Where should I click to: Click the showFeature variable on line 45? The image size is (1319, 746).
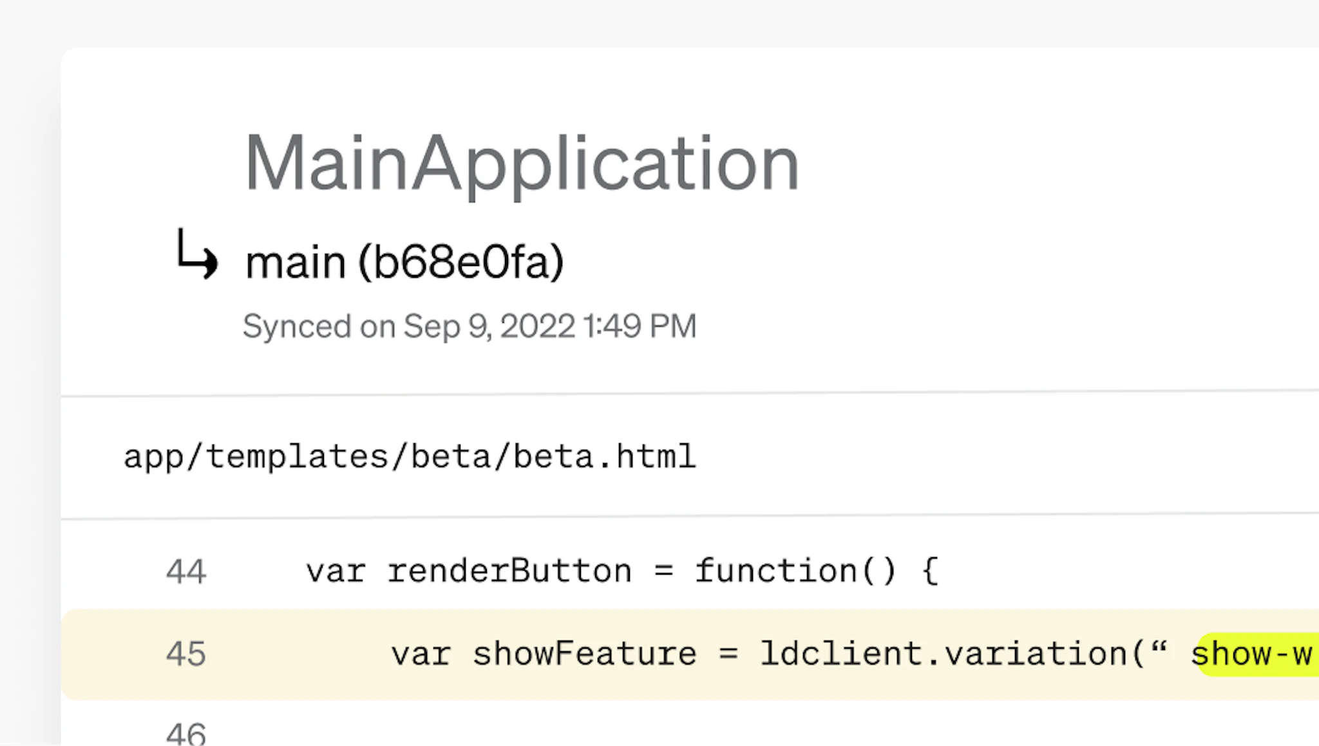(x=585, y=654)
